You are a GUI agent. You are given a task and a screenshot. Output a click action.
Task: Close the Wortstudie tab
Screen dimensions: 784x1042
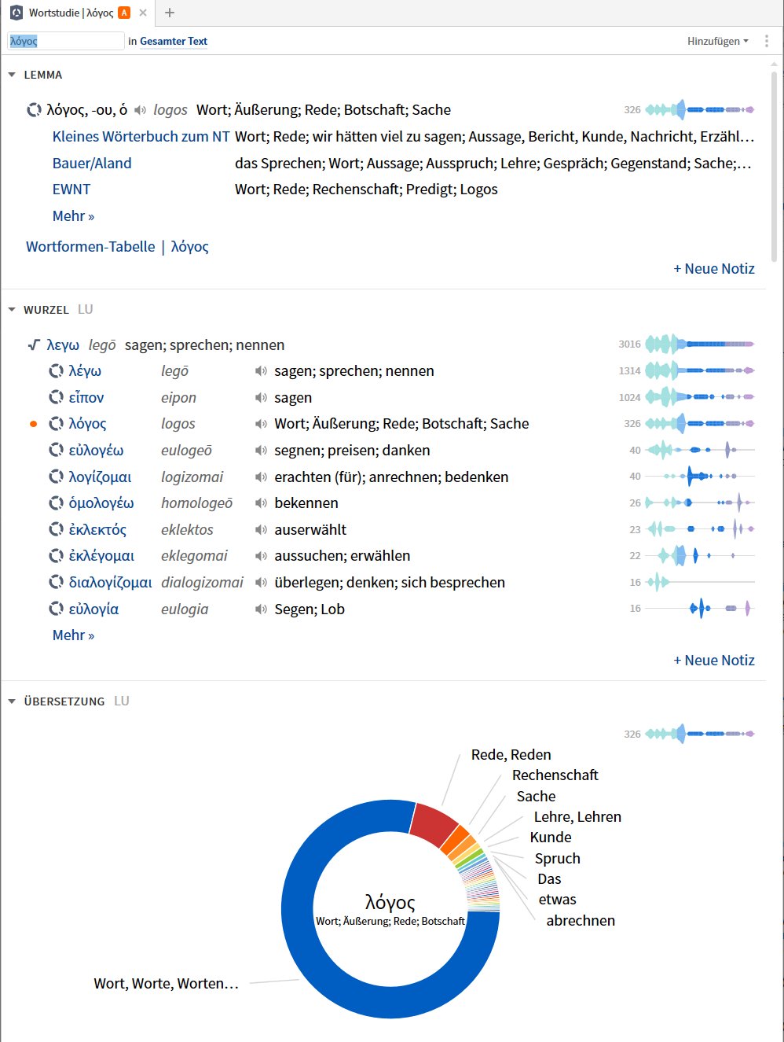(142, 13)
